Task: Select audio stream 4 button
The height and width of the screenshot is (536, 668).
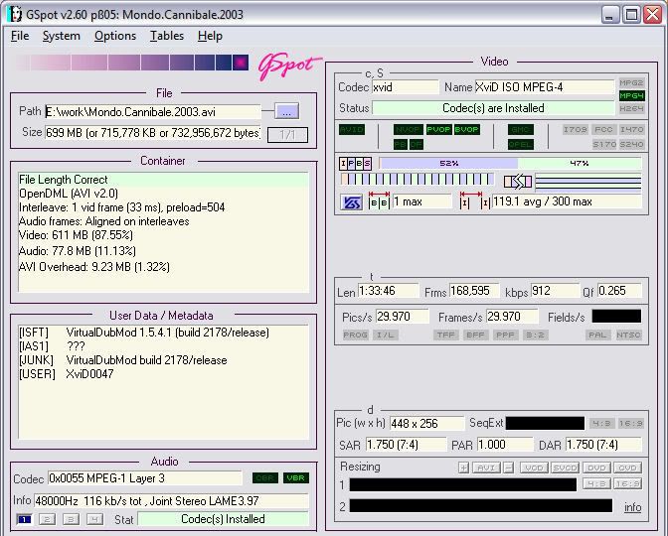Action: pos(95,520)
